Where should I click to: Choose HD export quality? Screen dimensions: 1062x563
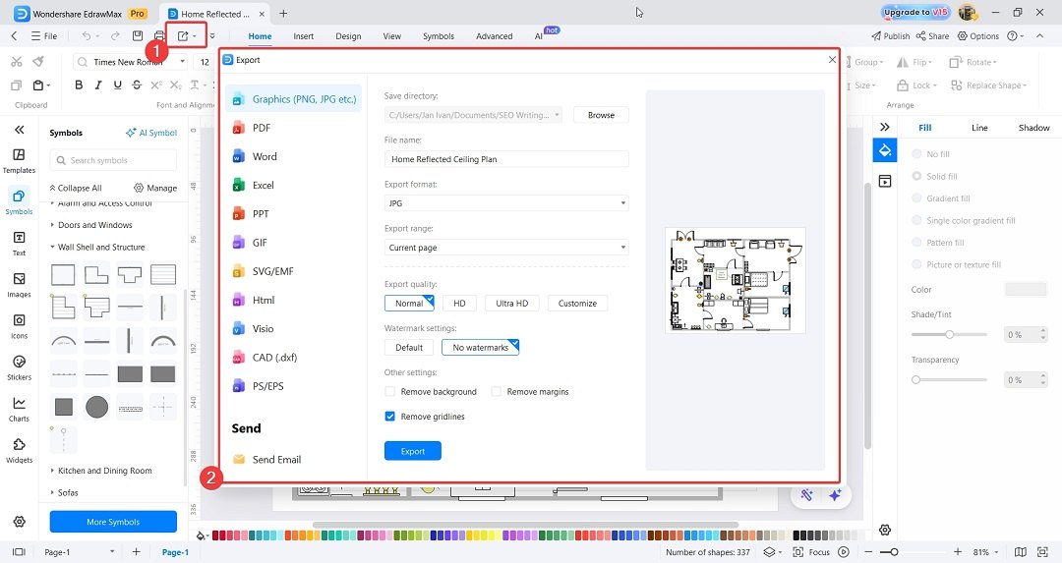(459, 304)
